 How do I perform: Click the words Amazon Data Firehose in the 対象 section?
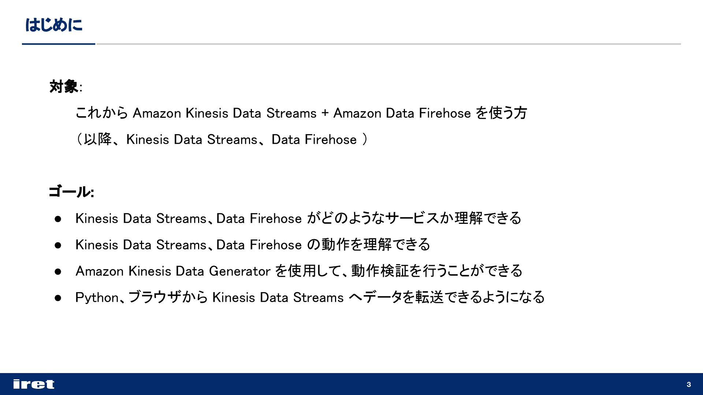(402, 113)
